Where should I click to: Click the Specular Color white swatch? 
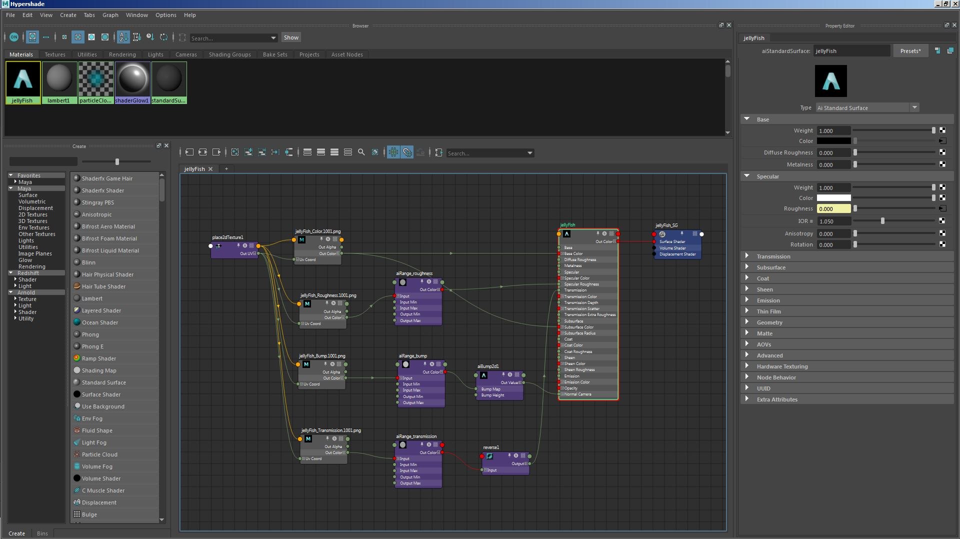(833, 198)
